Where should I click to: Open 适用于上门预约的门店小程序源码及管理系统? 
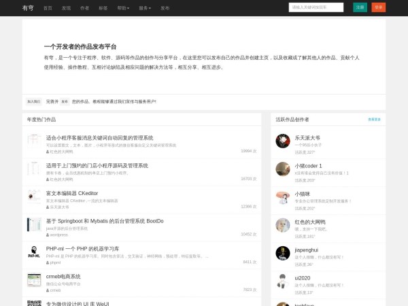[97, 165]
